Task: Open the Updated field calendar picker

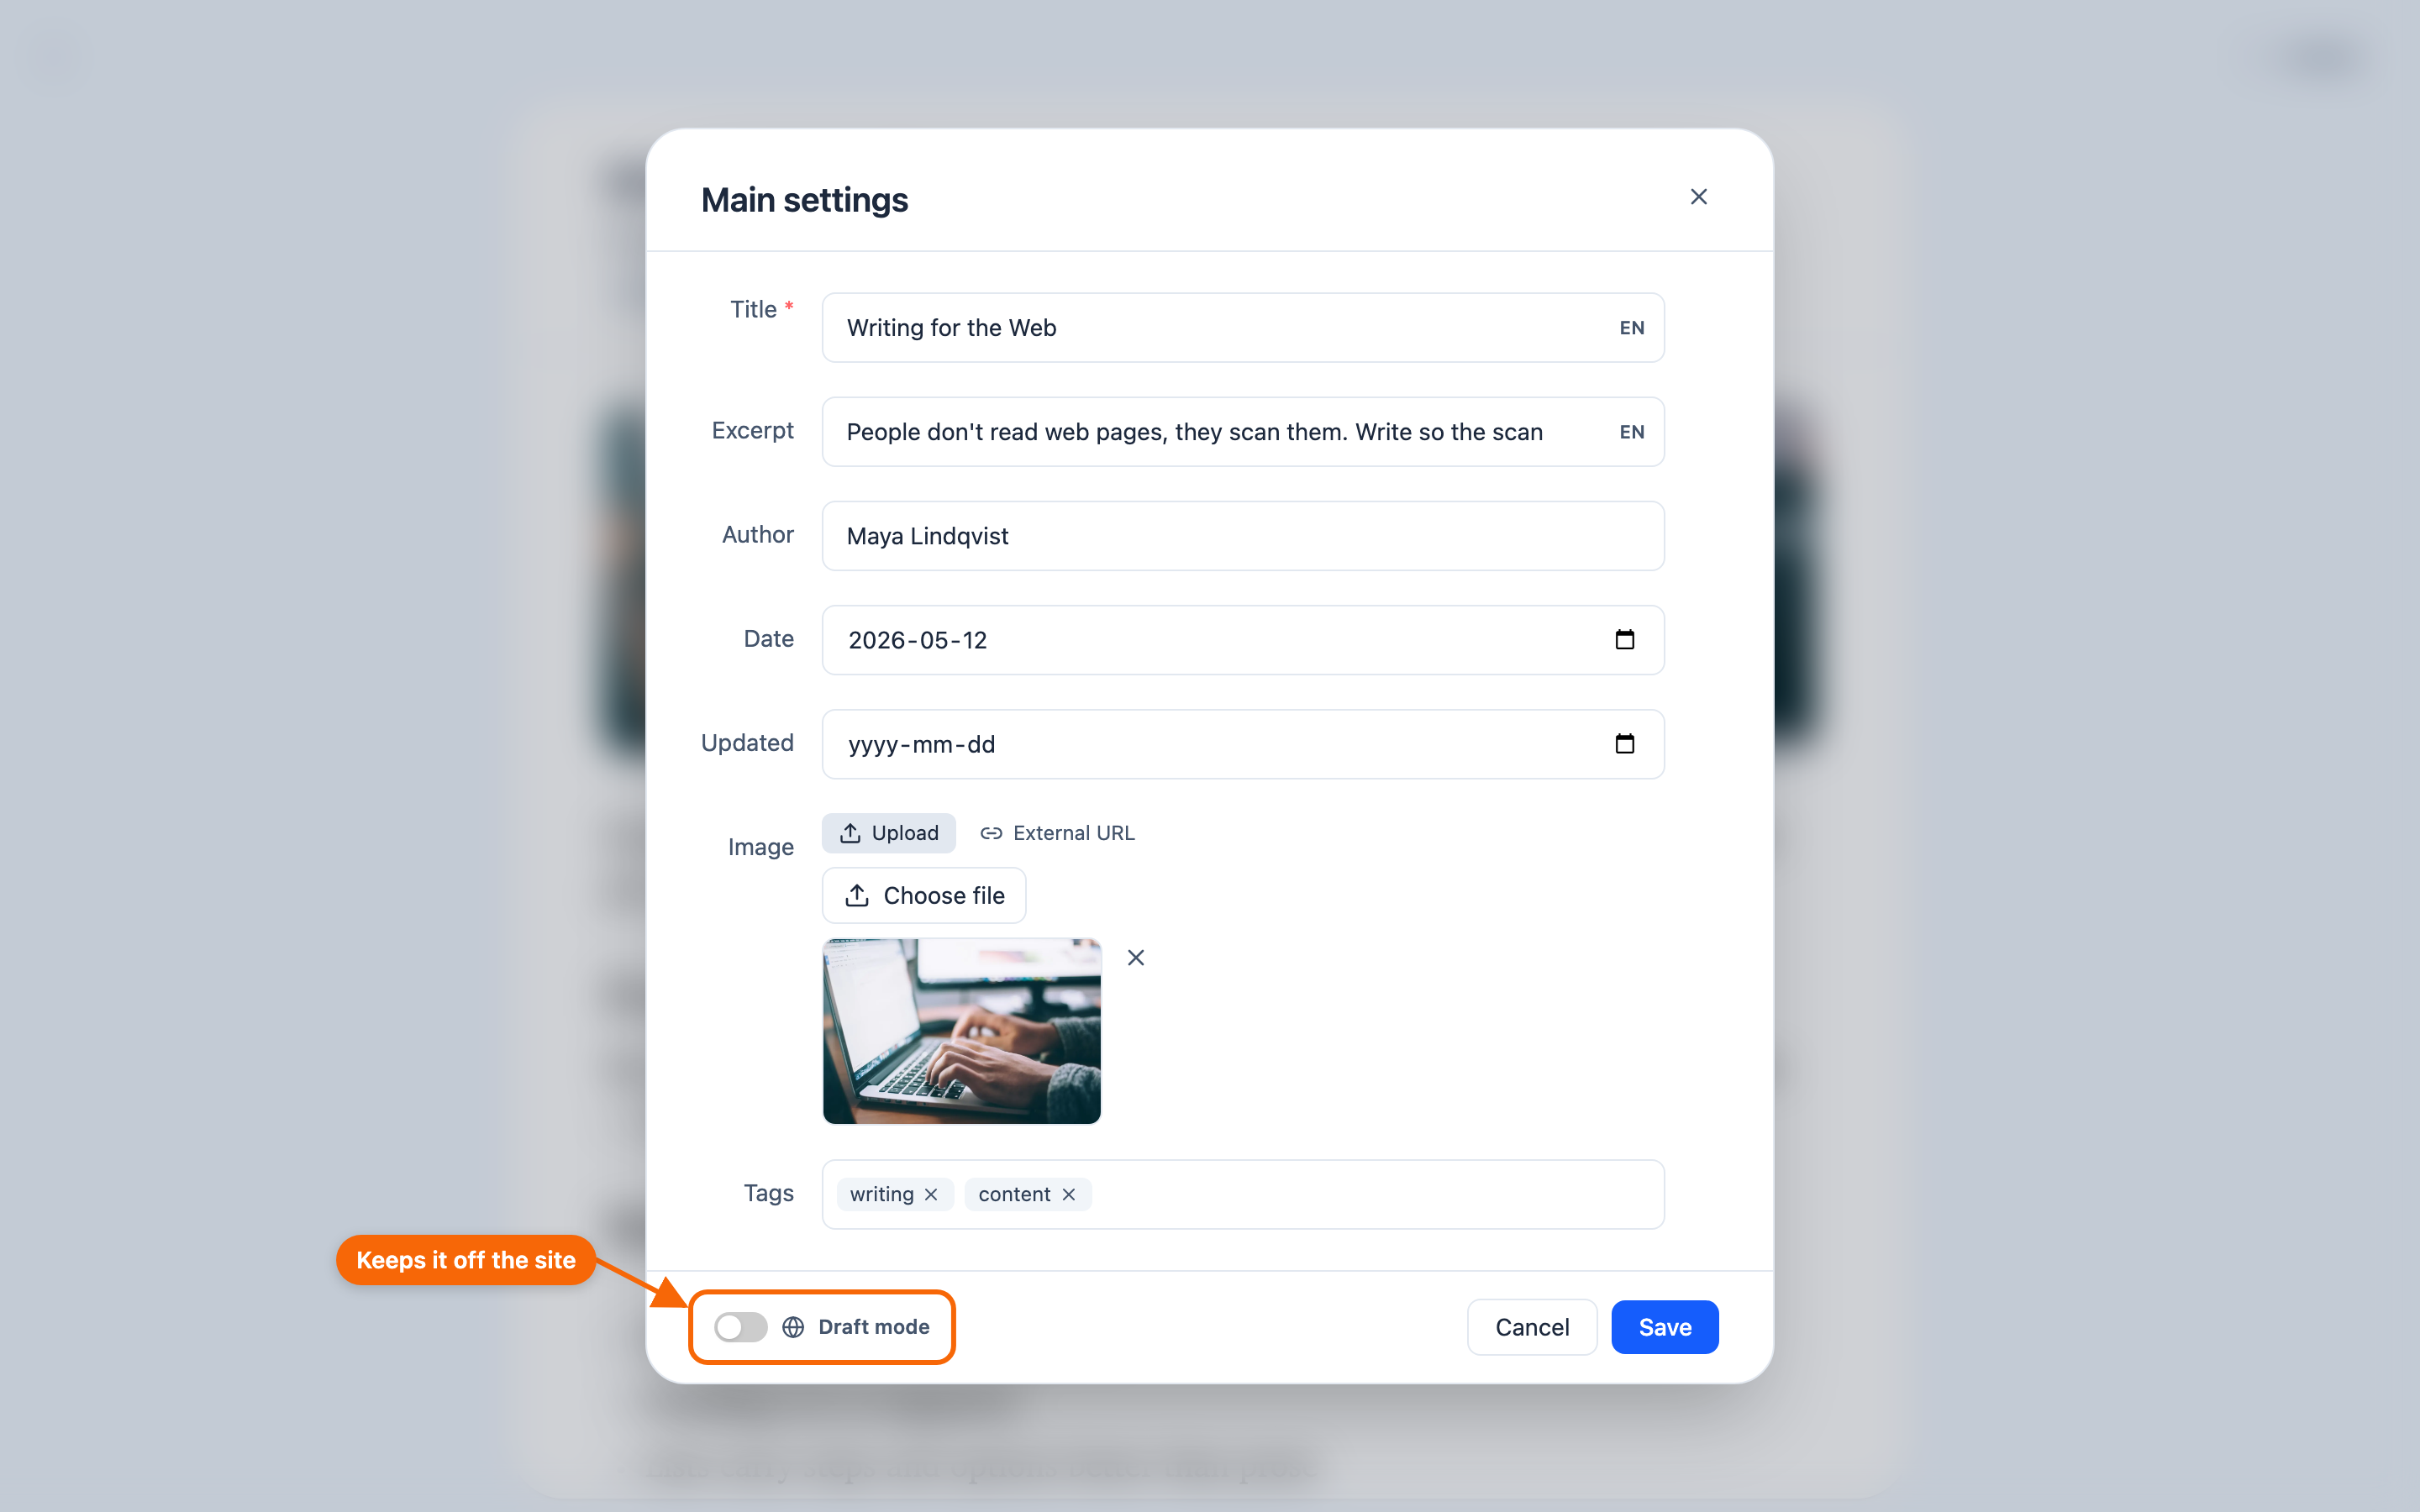Action: [x=1624, y=743]
